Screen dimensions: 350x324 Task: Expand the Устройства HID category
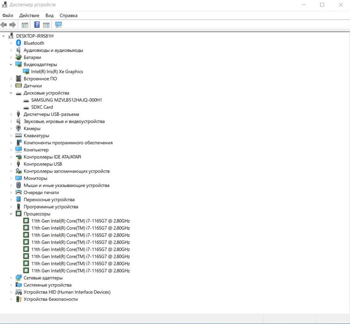pyautogui.click(x=11, y=292)
